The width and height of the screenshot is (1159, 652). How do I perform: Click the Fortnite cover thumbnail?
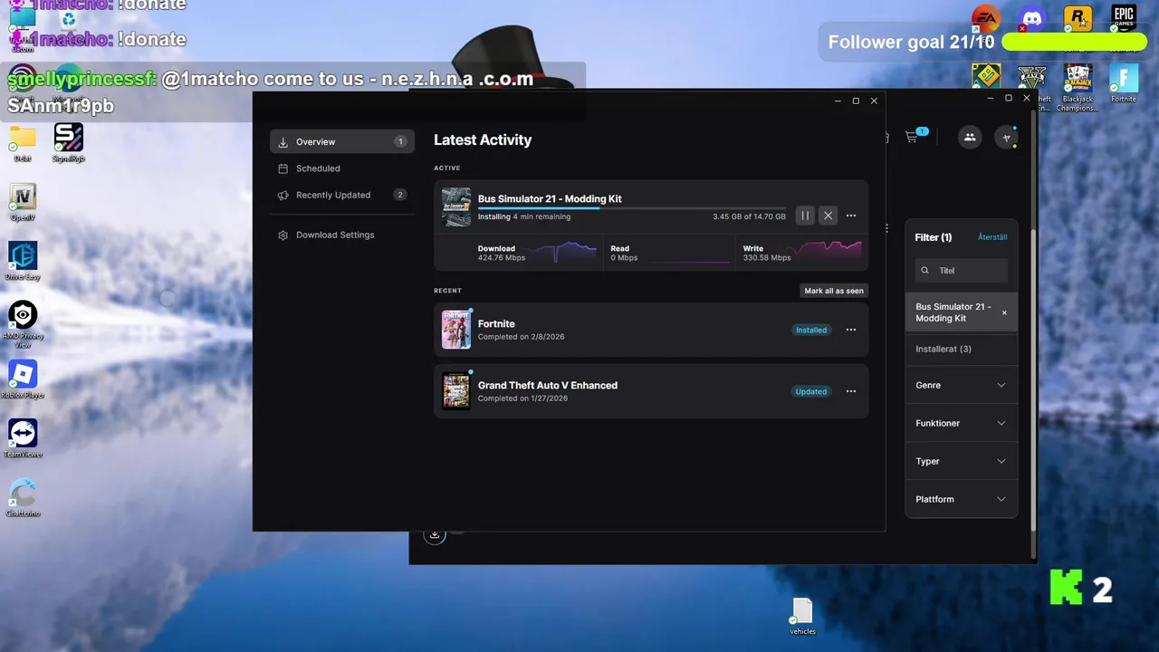456,330
